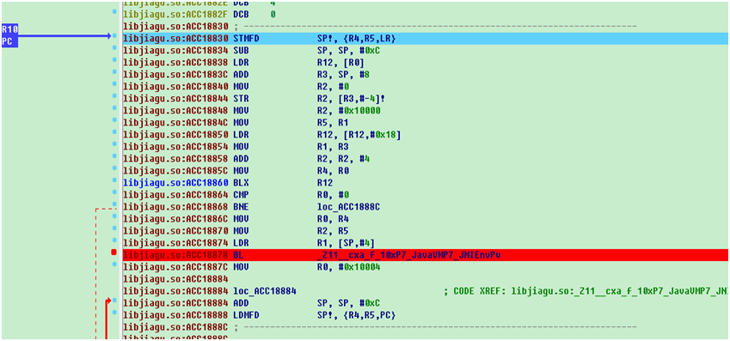Select the CMP mnemonic at ACC18864
Screen dimensions: 730x341
pos(240,195)
